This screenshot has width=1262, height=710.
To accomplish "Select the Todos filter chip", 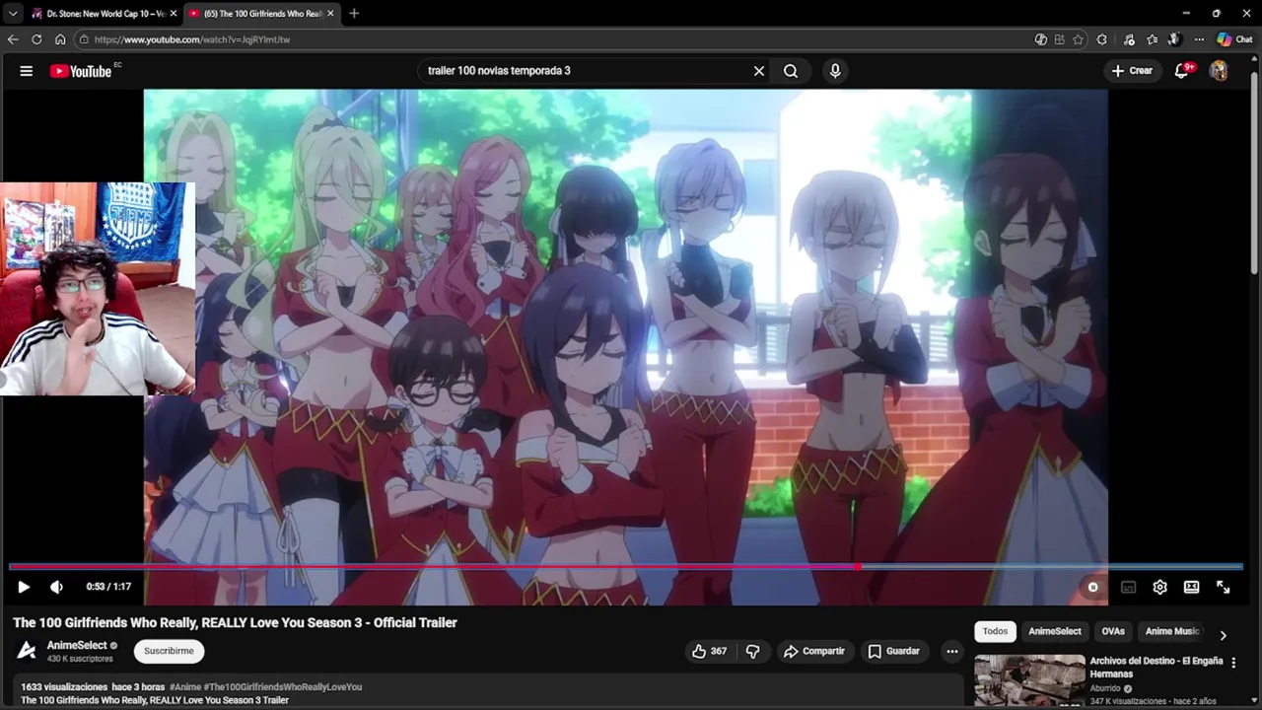I will (995, 631).
